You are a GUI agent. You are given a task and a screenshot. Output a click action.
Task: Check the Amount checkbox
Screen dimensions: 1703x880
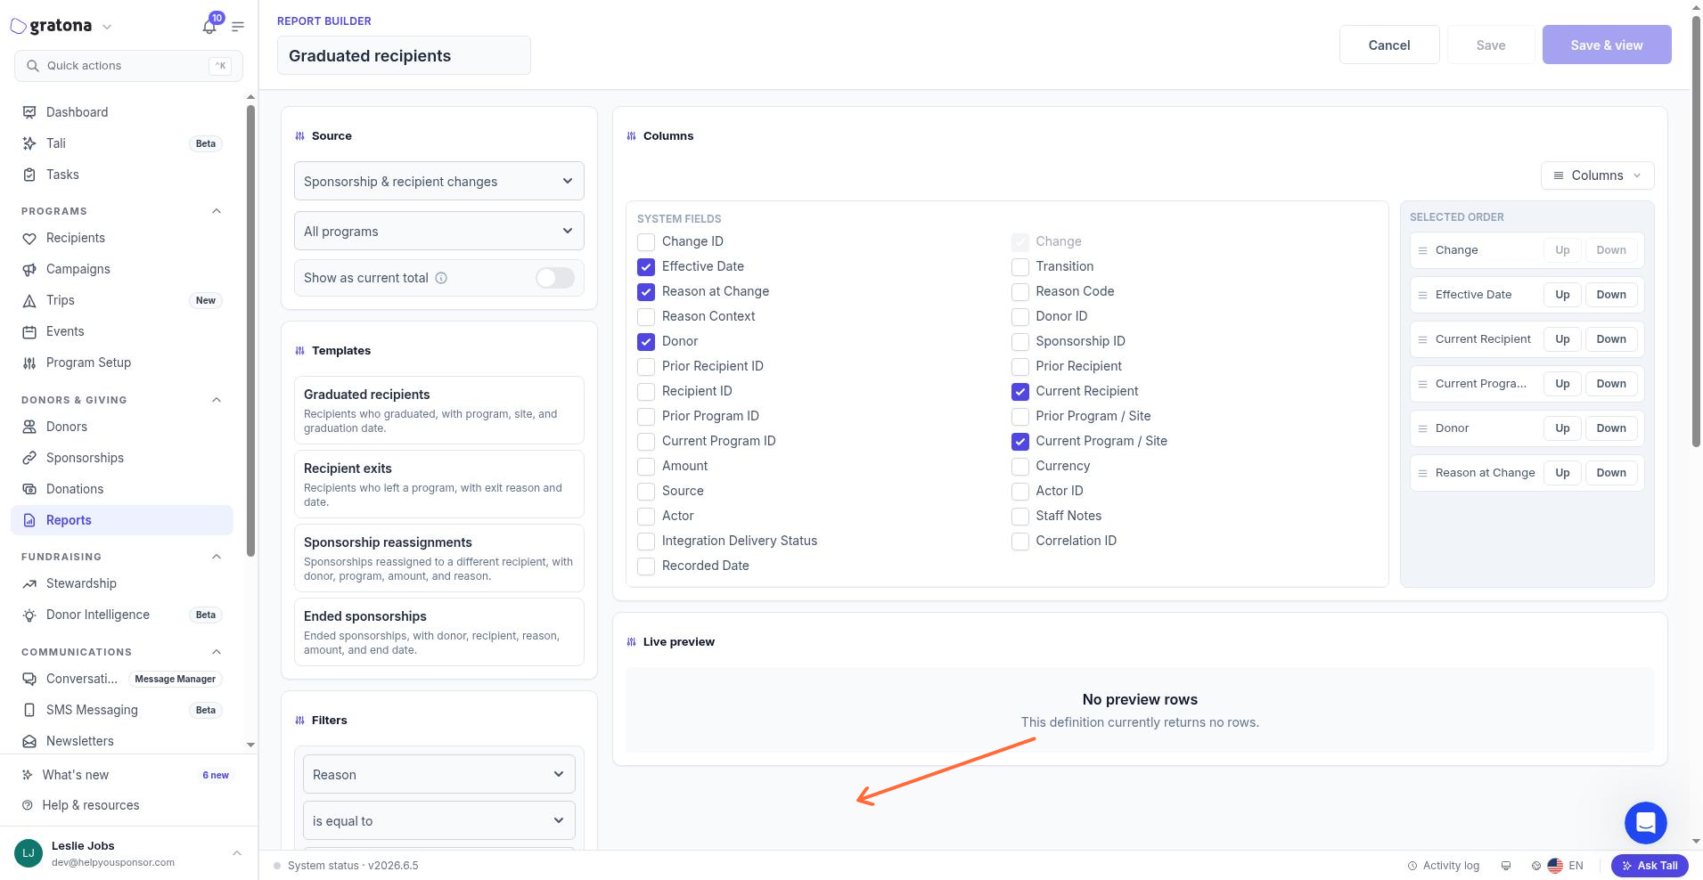click(x=646, y=466)
